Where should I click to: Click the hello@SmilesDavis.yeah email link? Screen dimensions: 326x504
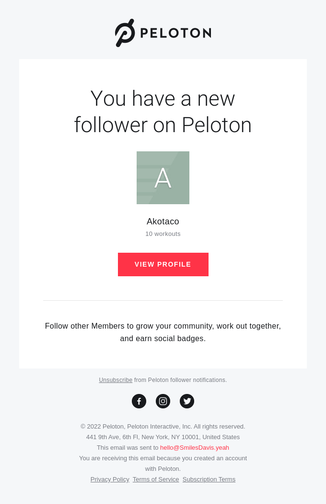[x=195, y=448]
